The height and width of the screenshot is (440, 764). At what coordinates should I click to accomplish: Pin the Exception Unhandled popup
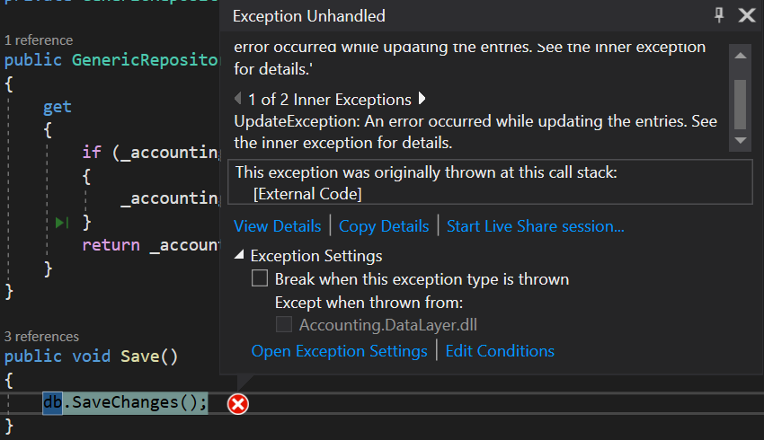click(x=718, y=15)
